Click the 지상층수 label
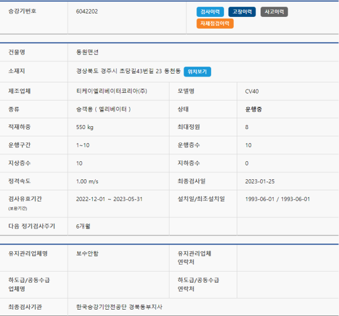 [x=19, y=163]
